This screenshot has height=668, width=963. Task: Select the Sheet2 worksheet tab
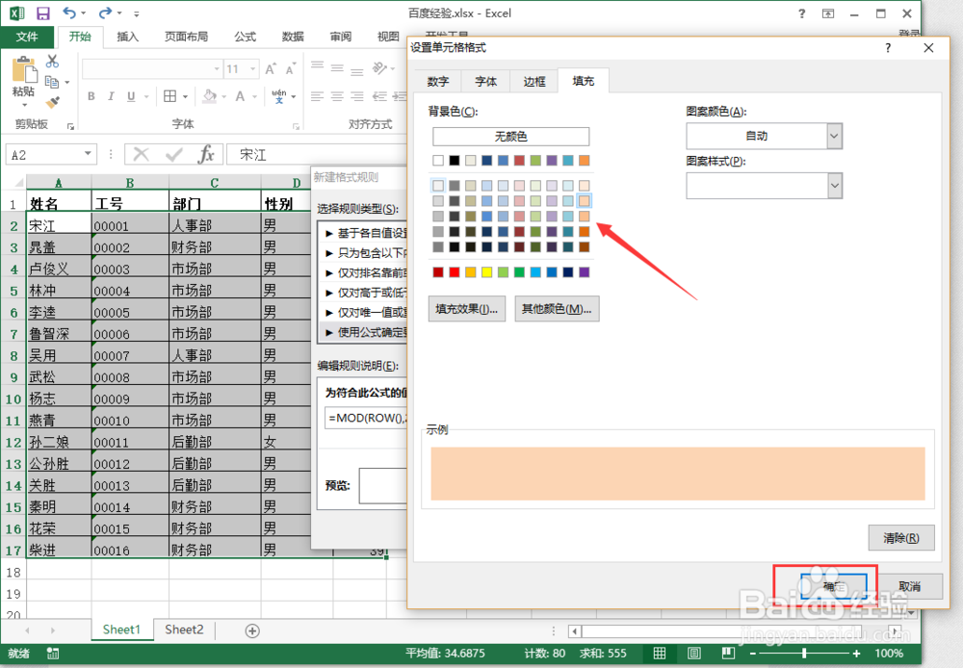click(x=183, y=629)
